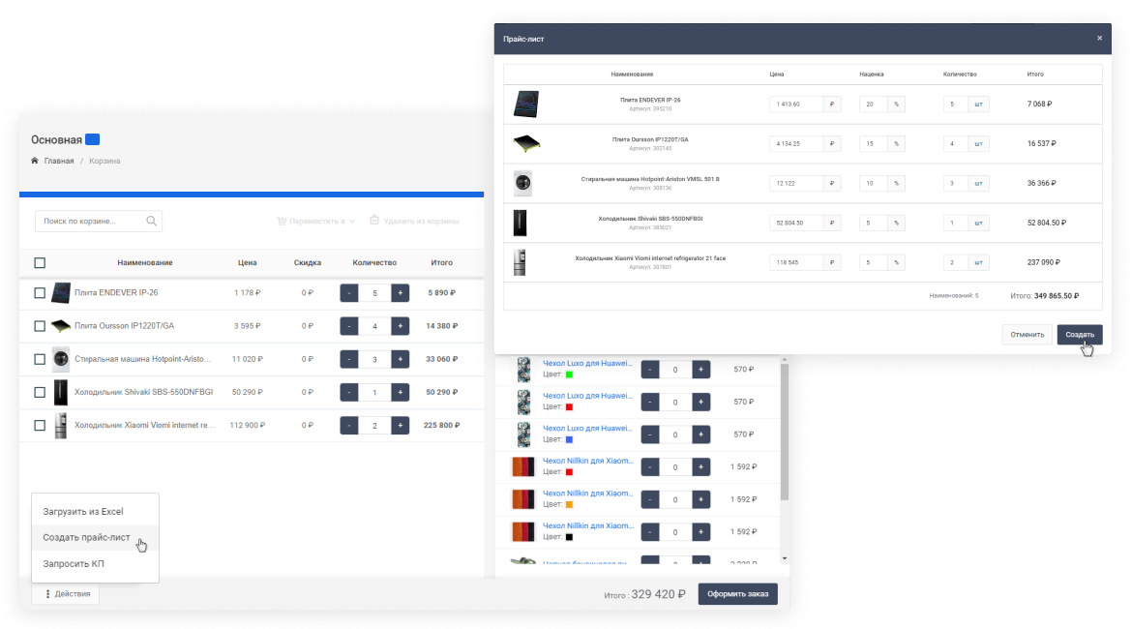
Task: Click Плита ENDEVER IP-26 thumbnail in price list
Action: click(x=526, y=104)
